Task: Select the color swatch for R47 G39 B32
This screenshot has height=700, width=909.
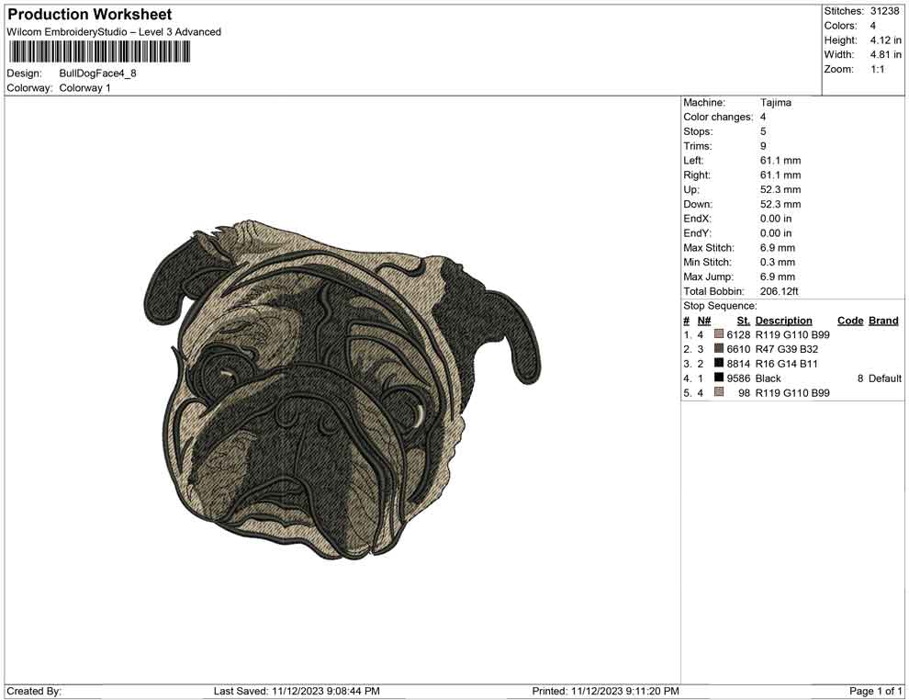Action: [x=719, y=348]
